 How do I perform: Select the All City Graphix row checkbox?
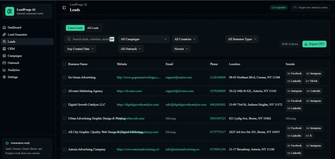coord(64,132)
